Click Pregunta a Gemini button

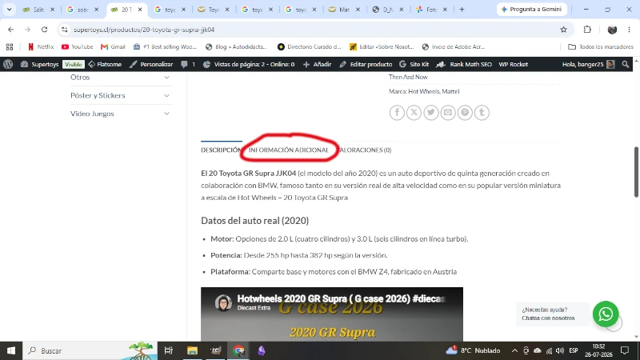tap(531, 10)
